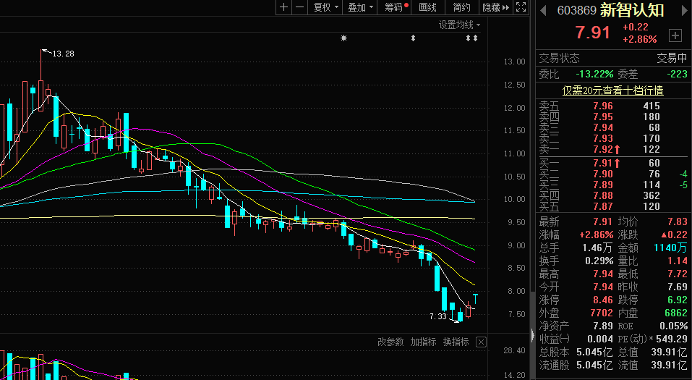Open 叠加 overlay dropdown
Screen dimensions: 692x380
point(360,7)
